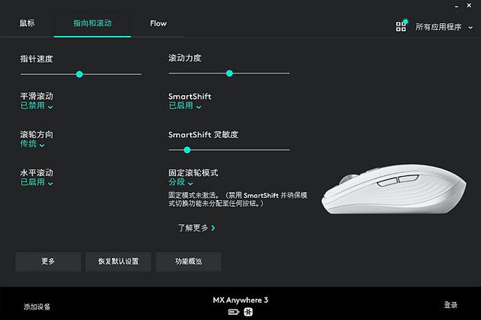Change 滚轮方向 from 传统

[32, 144]
